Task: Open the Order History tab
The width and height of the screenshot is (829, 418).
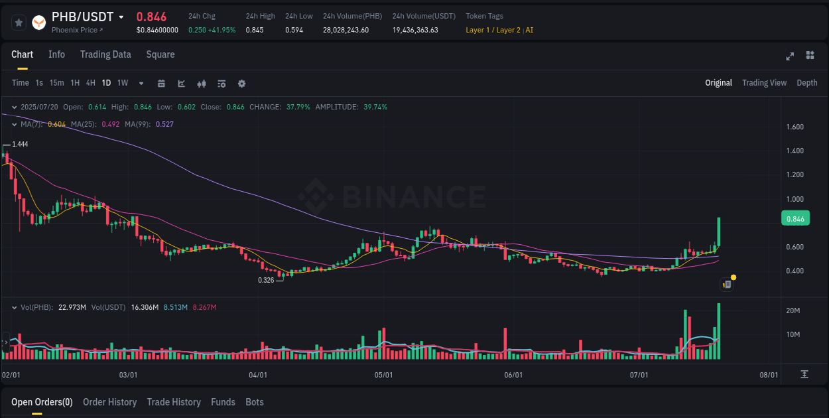Action: (x=109, y=402)
